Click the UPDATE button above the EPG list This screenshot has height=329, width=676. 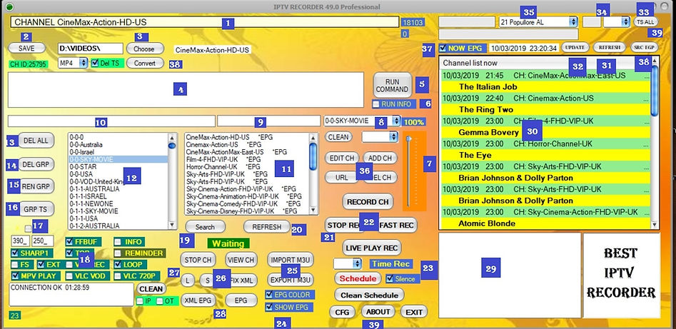point(575,47)
